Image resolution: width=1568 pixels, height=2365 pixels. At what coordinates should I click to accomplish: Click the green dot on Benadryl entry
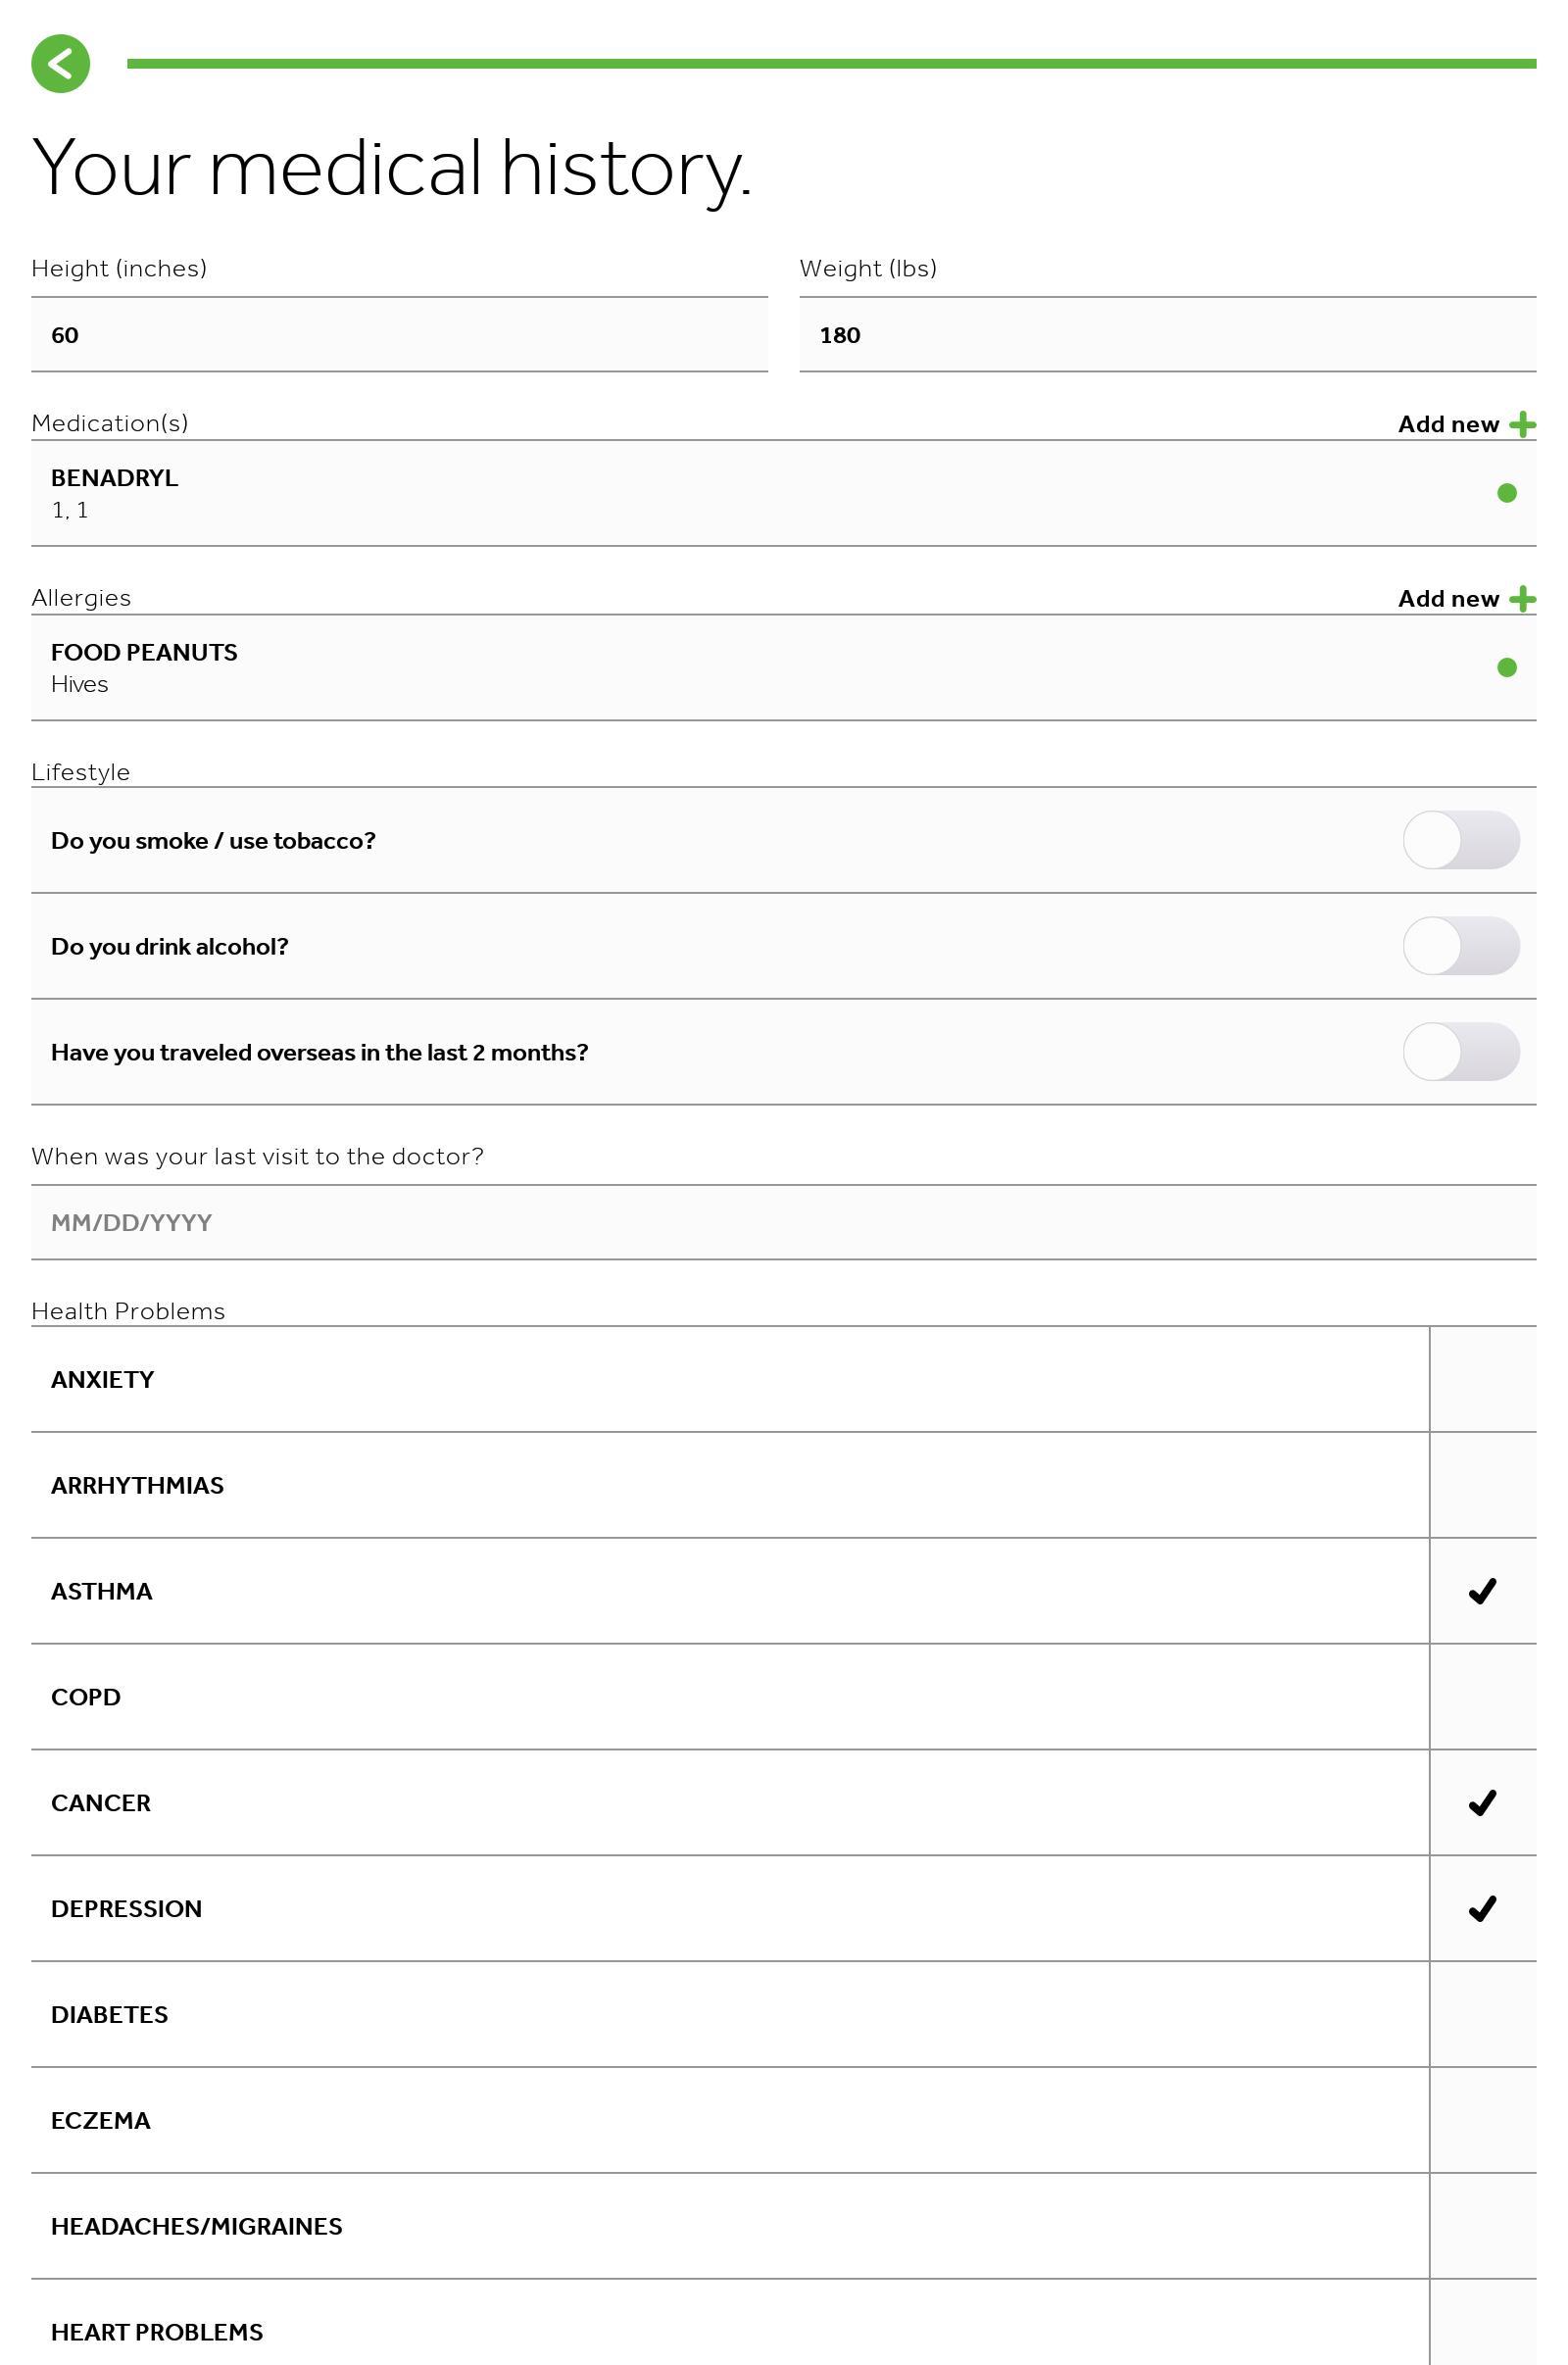click(1506, 493)
